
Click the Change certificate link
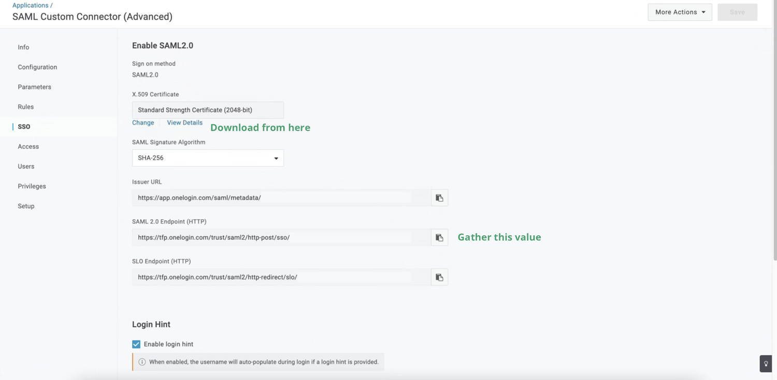(x=143, y=123)
